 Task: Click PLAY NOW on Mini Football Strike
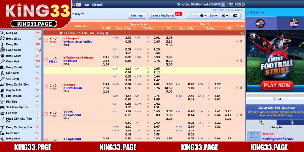point(277,85)
